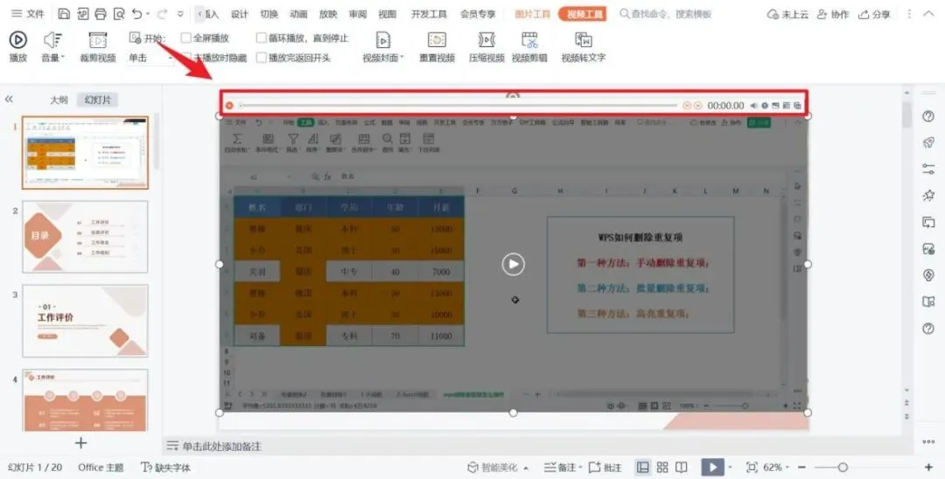
Task: Expand the quick access toolbar customize arrow
Action: 181,13
